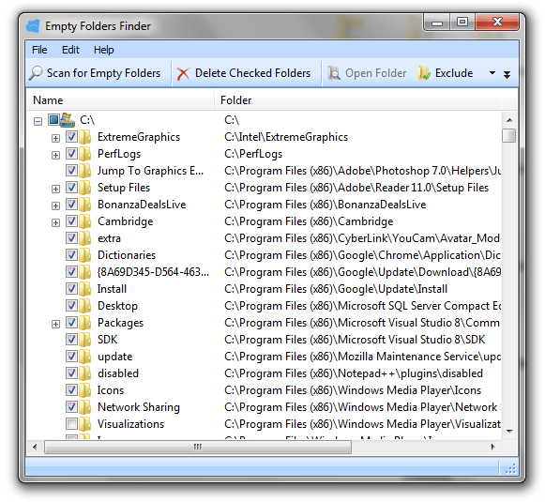Click the Visualizations folder icon
The width and height of the screenshot is (545, 502).
(x=84, y=424)
